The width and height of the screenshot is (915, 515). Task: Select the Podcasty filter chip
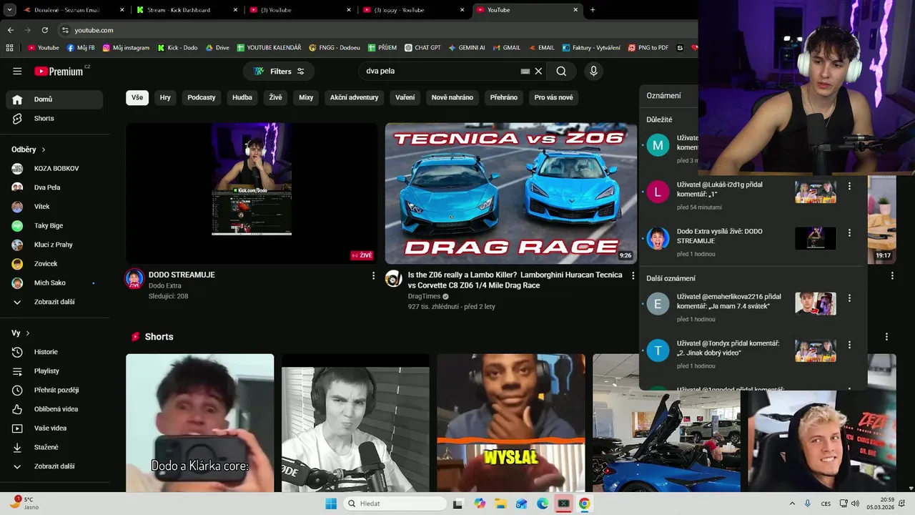pyautogui.click(x=202, y=97)
